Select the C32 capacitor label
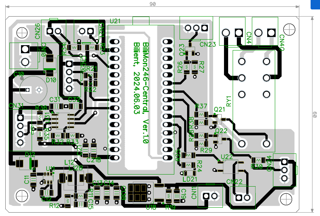 coord(74,100)
